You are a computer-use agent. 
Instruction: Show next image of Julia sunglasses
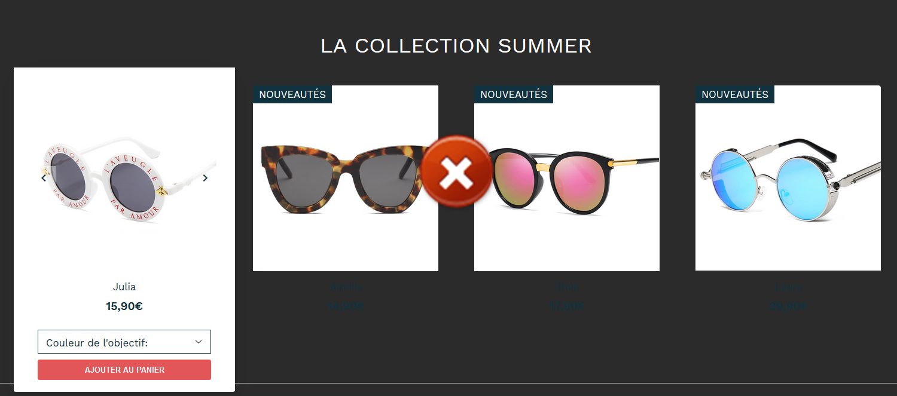coord(205,178)
